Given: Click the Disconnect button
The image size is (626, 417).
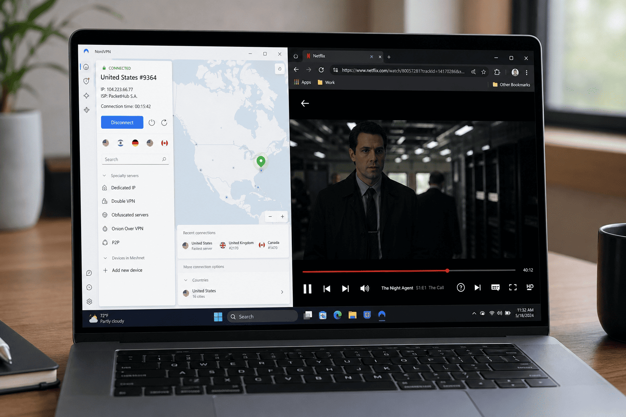Looking at the screenshot, I should (122, 123).
